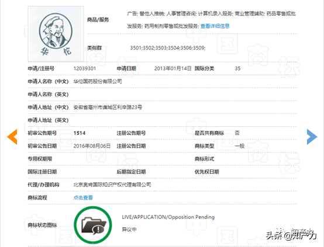The image size is (324, 247).
Task: Select the agency name 北京奥肯国际知识产权代理有限公司
Action: pyautogui.click(x=112, y=185)
